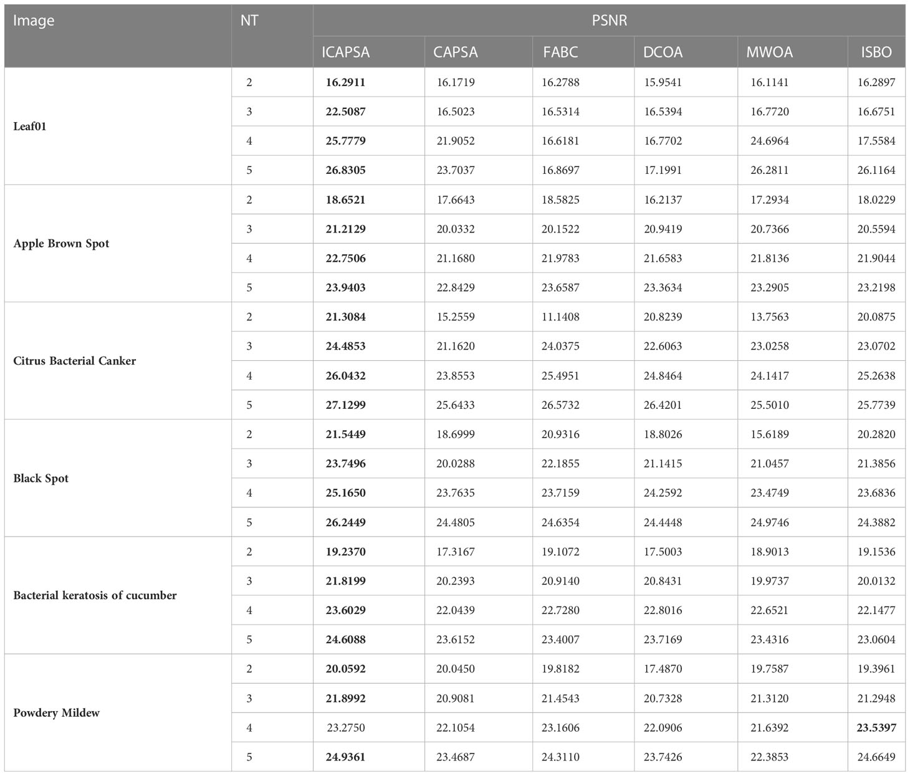Screen dimensions: 910x776
Task: Select the value 23.7169
Action: [x=663, y=639]
